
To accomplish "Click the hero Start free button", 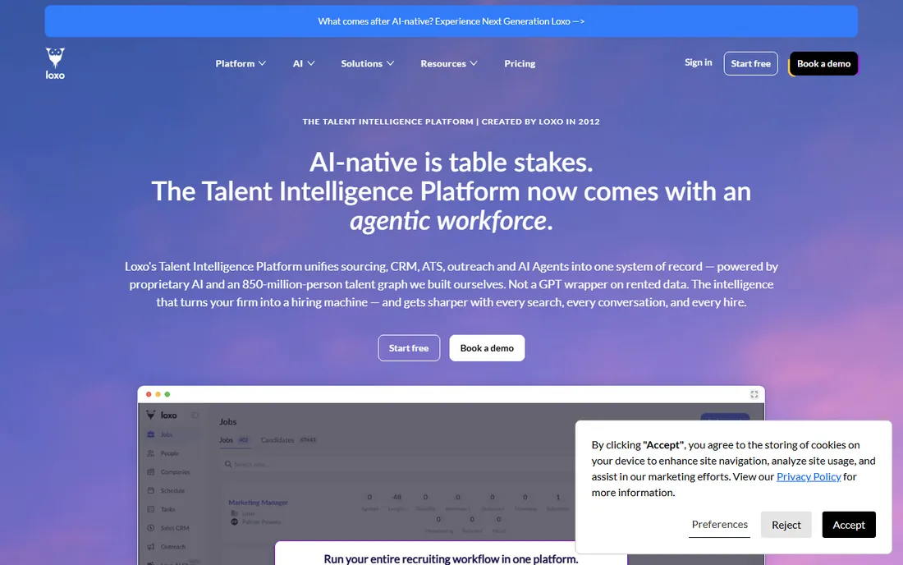I will tap(409, 348).
